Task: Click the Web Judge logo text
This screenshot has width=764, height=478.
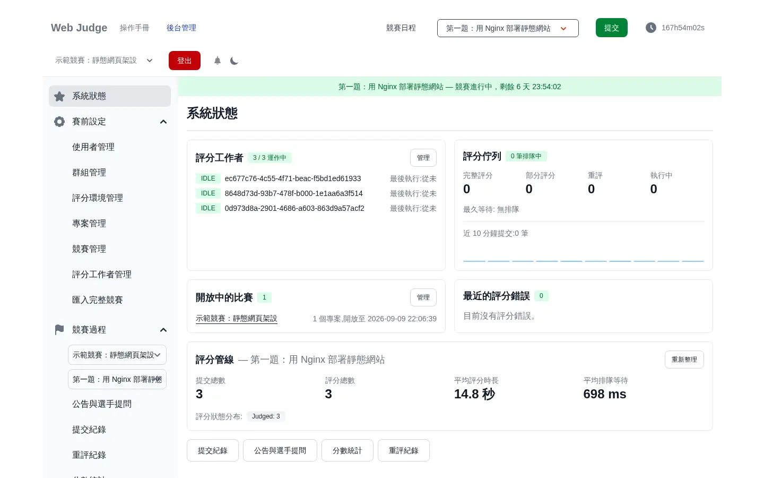Action: (79, 28)
